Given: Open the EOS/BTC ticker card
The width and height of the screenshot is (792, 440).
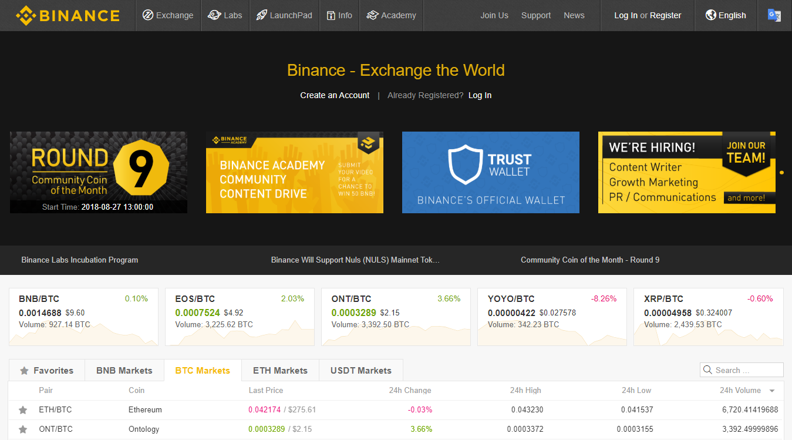Looking at the screenshot, I should click(x=240, y=317).
